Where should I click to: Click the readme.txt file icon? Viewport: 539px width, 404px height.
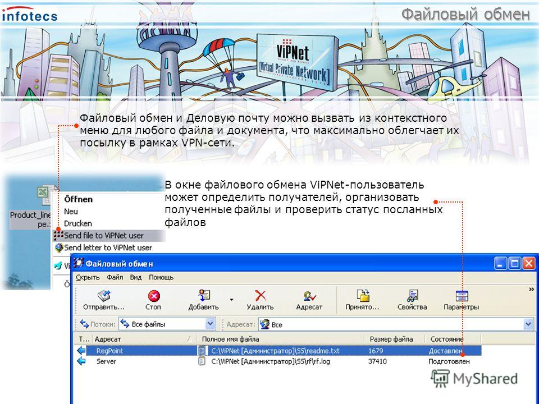202,350
